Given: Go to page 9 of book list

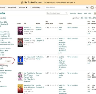Looking at the screenshot, I should tap(90, 18).
